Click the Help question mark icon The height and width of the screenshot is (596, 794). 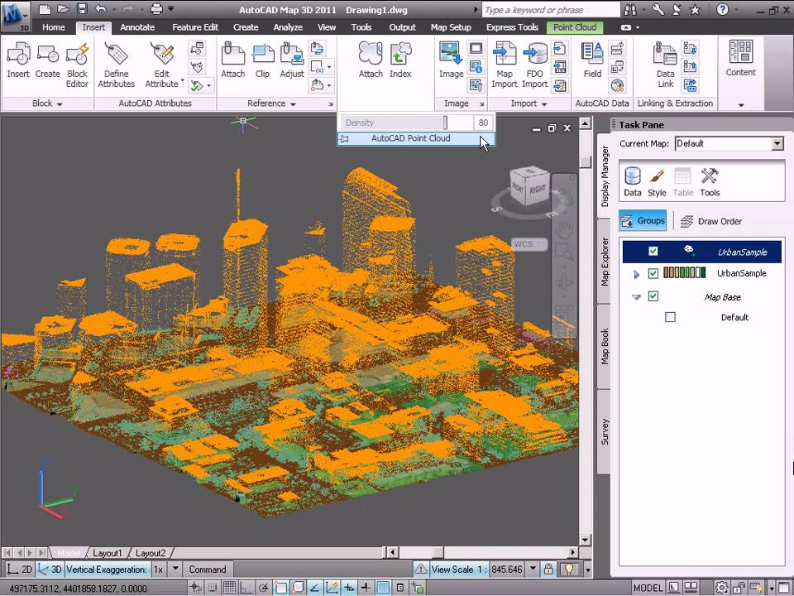click(x=723, y=9)
